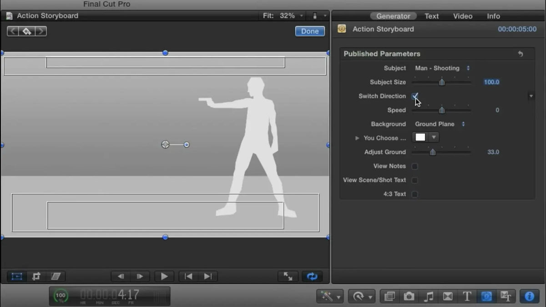Image resolution: width=546 pixels, height=307 pixels.
Task: Open the Themes browser
Action: (x=506, y=297)
